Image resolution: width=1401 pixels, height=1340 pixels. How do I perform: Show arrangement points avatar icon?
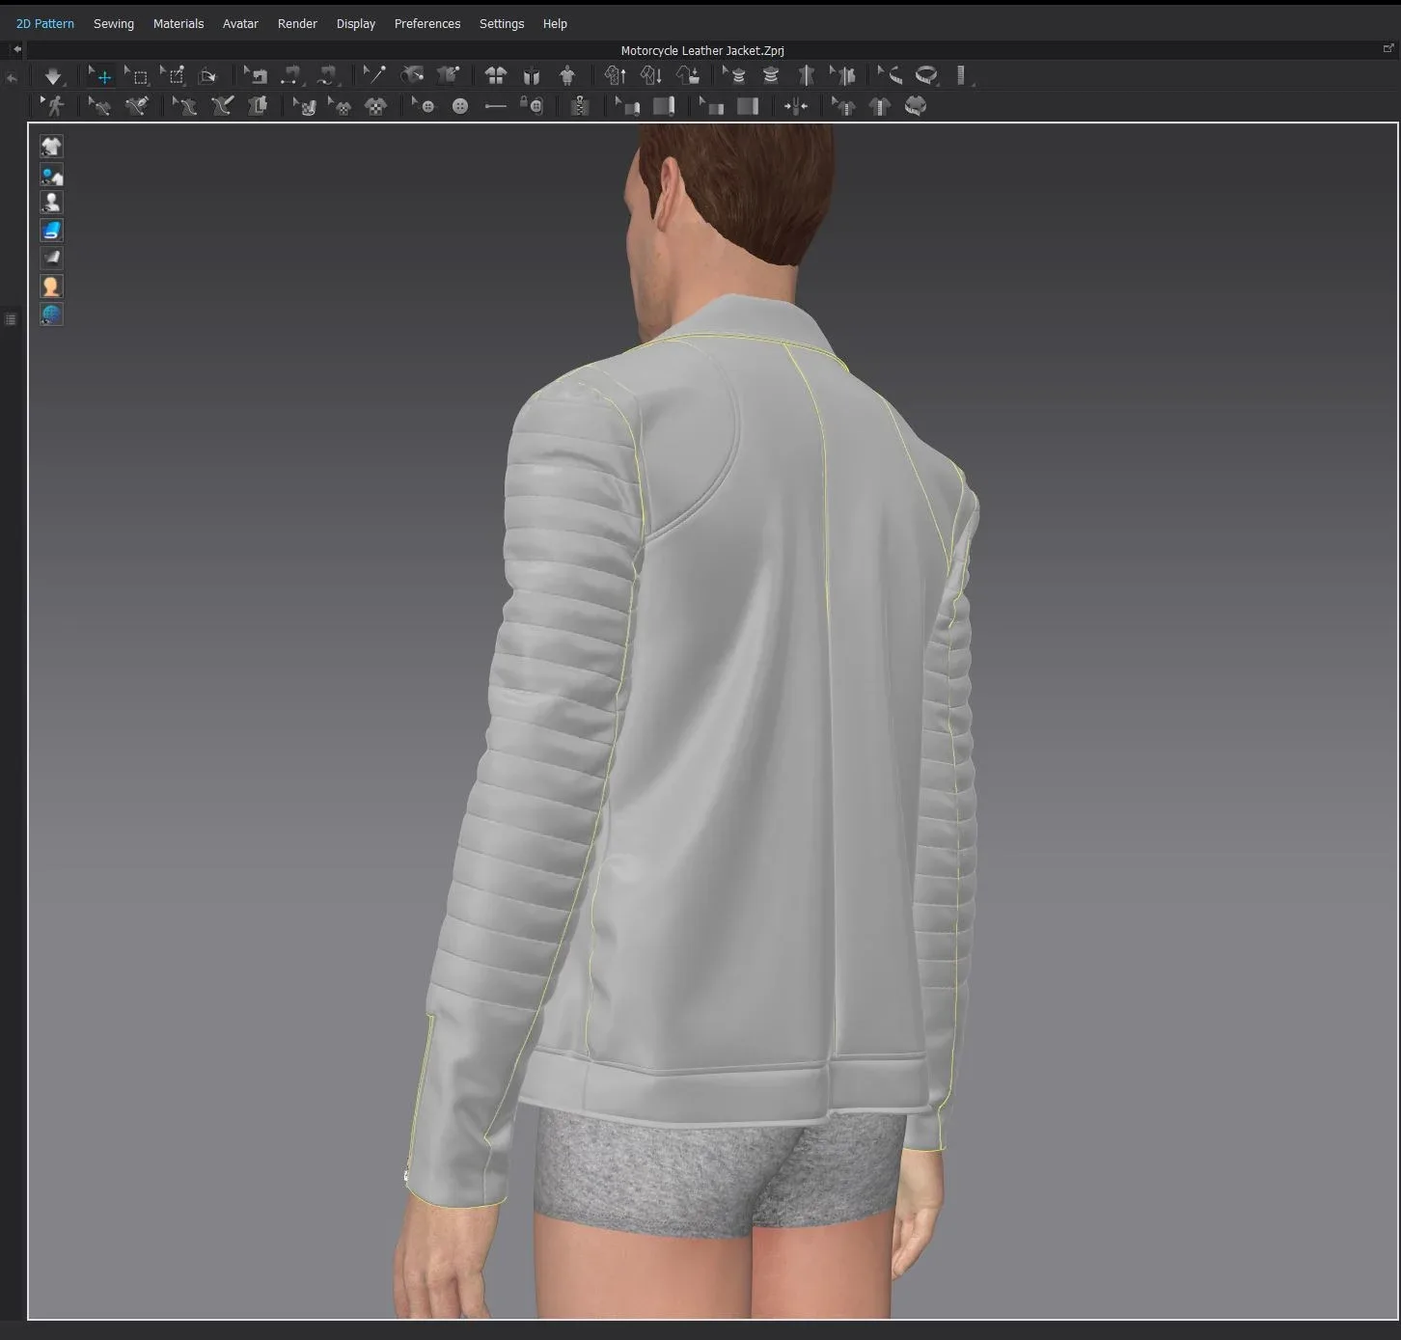[567, 75]
